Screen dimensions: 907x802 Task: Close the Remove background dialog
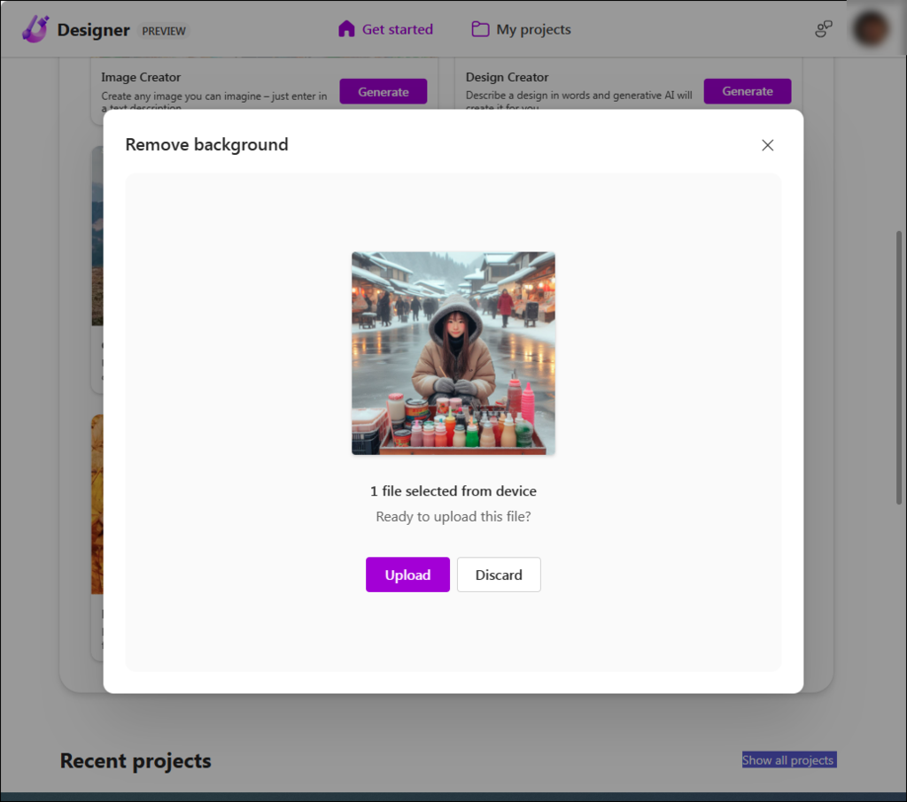(x=768, y=145)
